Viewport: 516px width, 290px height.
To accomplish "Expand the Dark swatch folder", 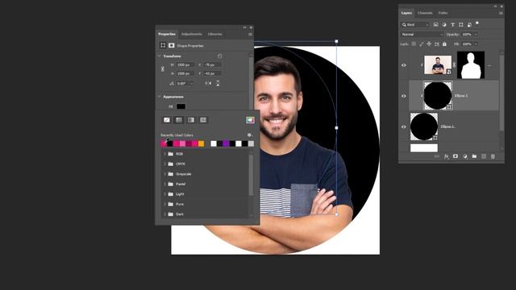I will (x=164, y=214).
